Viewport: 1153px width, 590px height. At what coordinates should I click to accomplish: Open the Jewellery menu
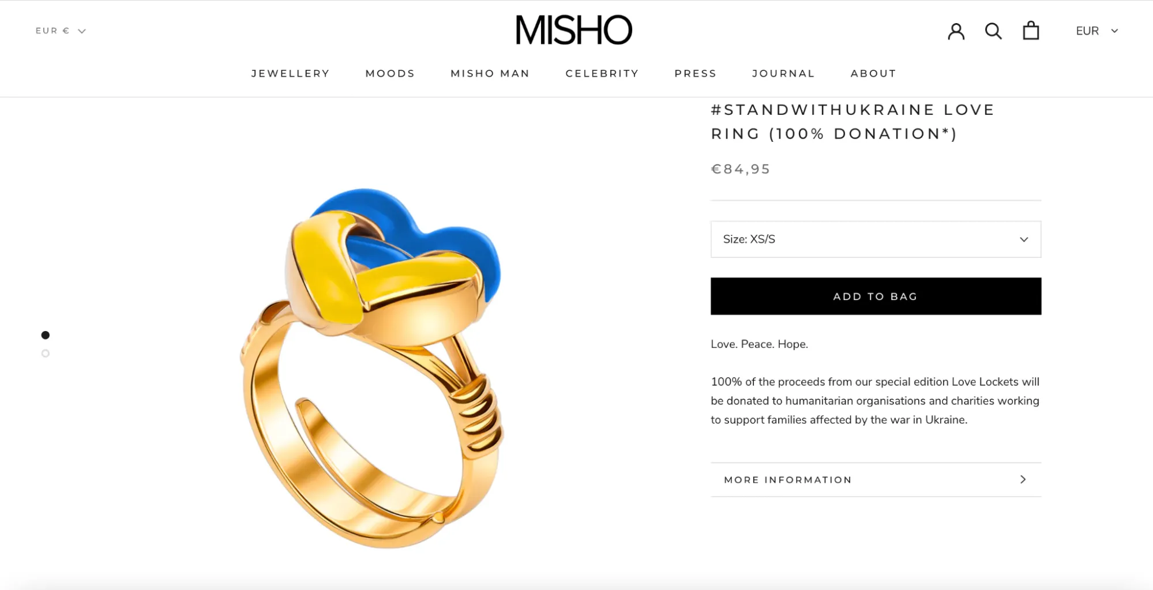[290, 73]
